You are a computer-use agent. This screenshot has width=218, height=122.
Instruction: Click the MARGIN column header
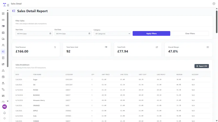click(179, 75)
